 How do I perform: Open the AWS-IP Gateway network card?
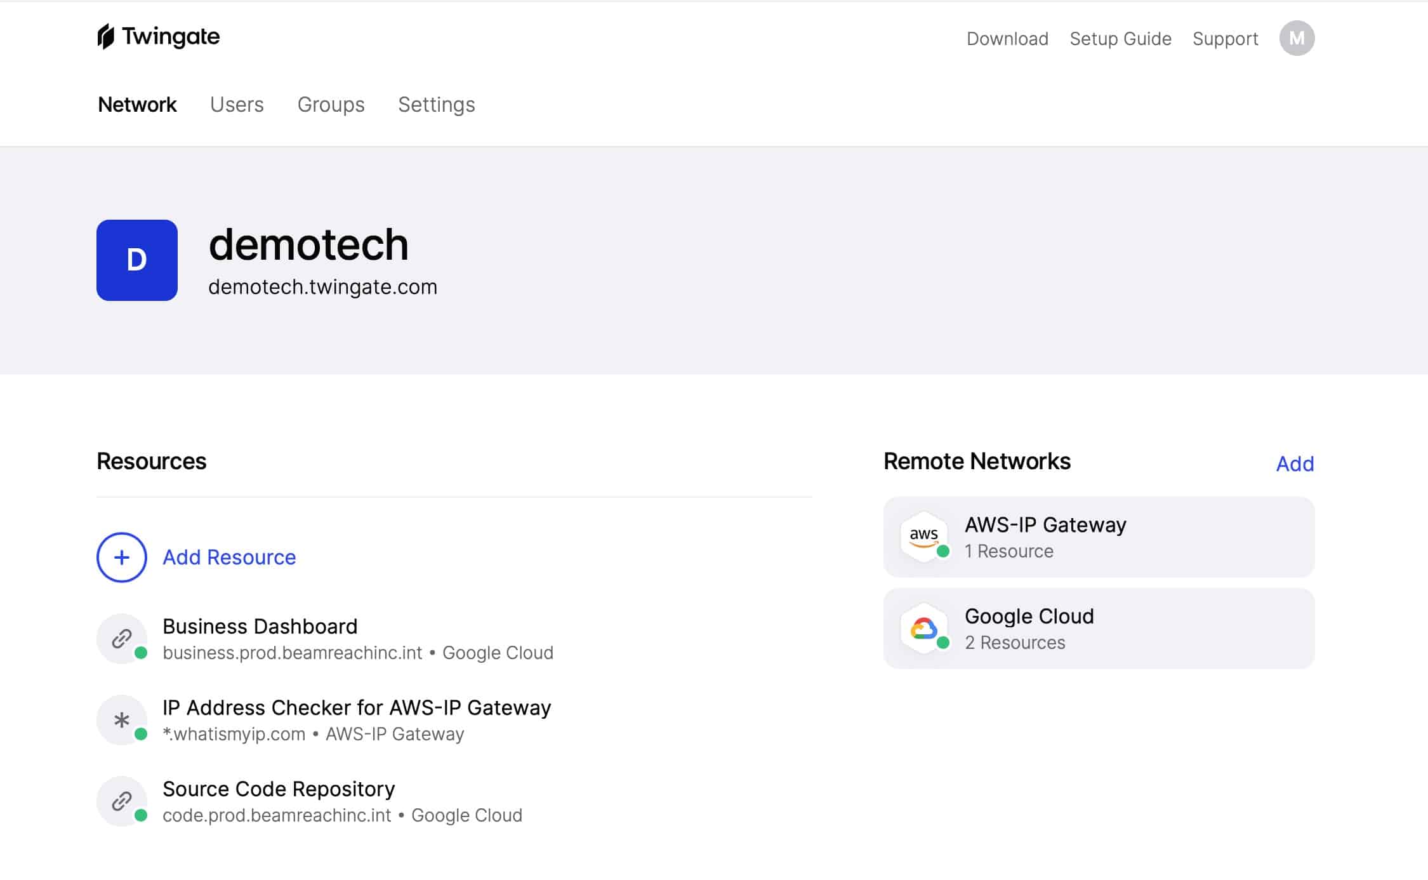[x=1099, y=537]
